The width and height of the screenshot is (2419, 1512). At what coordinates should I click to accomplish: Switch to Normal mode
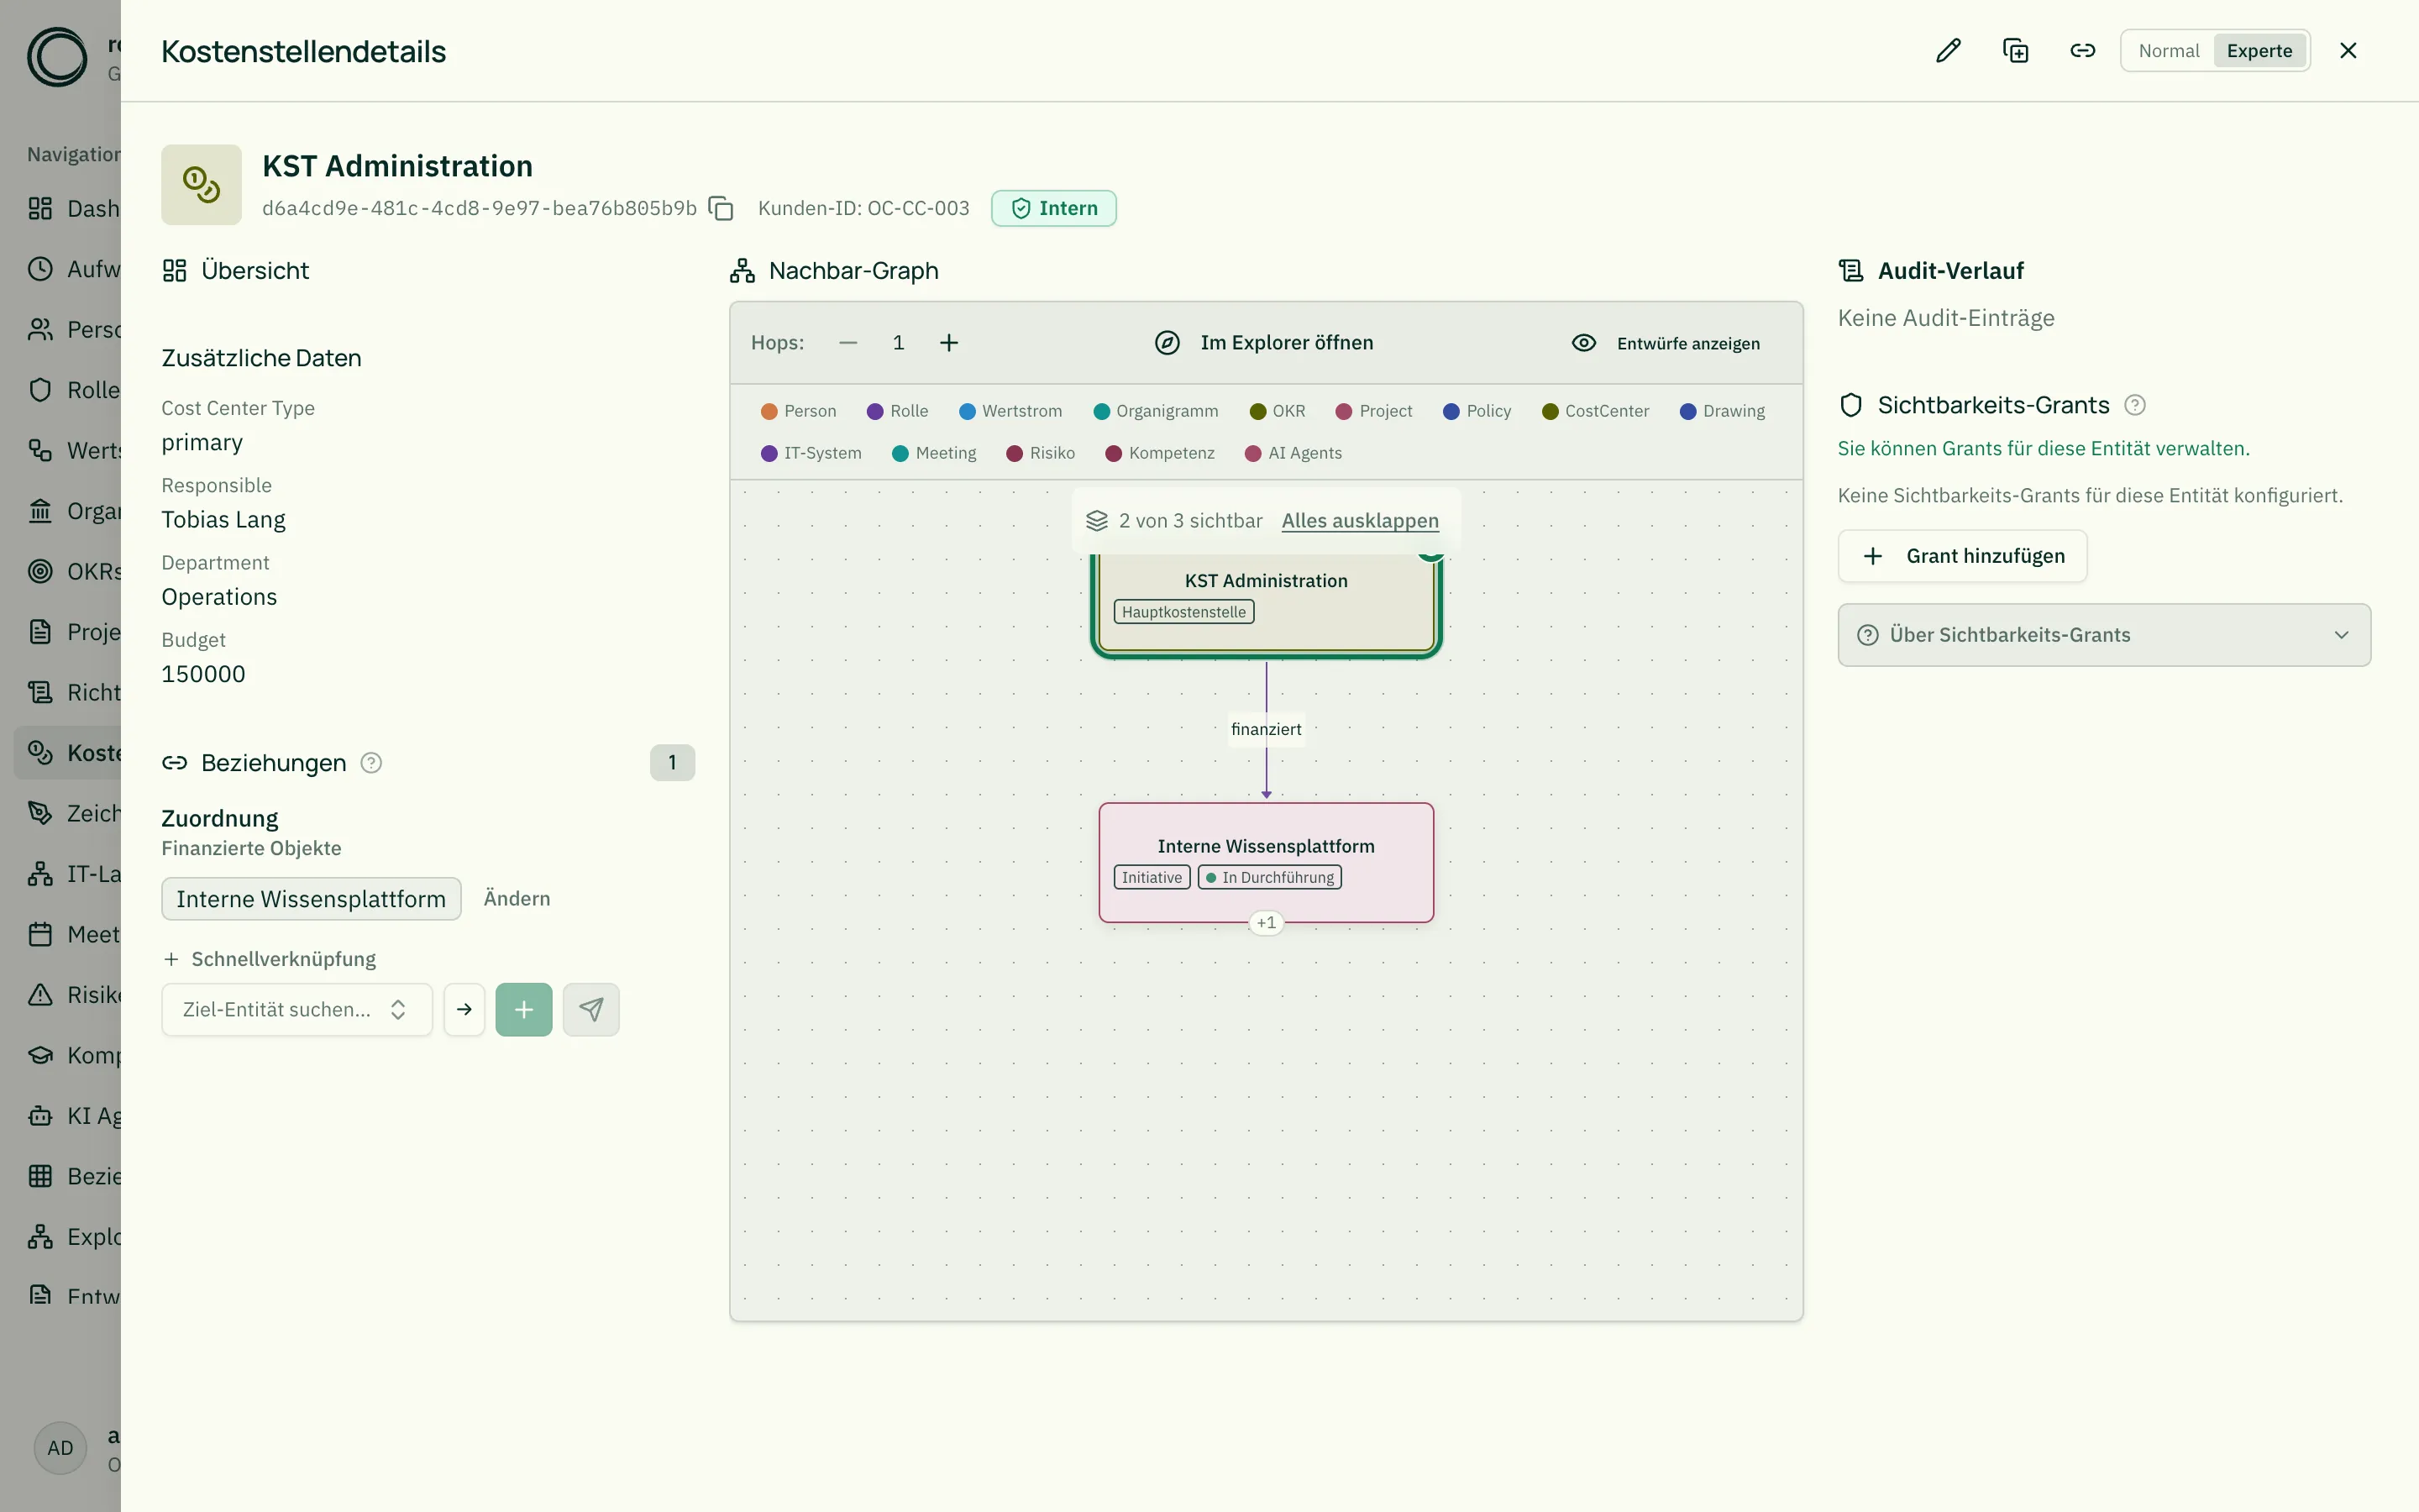(x=2168, y=51)
